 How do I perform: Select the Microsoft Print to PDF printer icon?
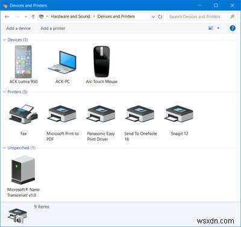click(62, 114)
